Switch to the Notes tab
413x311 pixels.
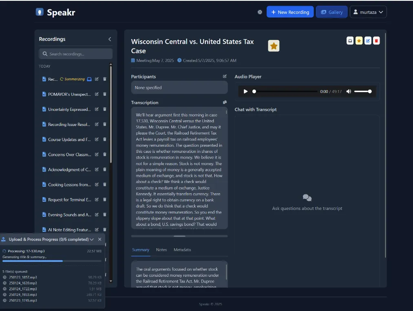click(x=161, y=249)
